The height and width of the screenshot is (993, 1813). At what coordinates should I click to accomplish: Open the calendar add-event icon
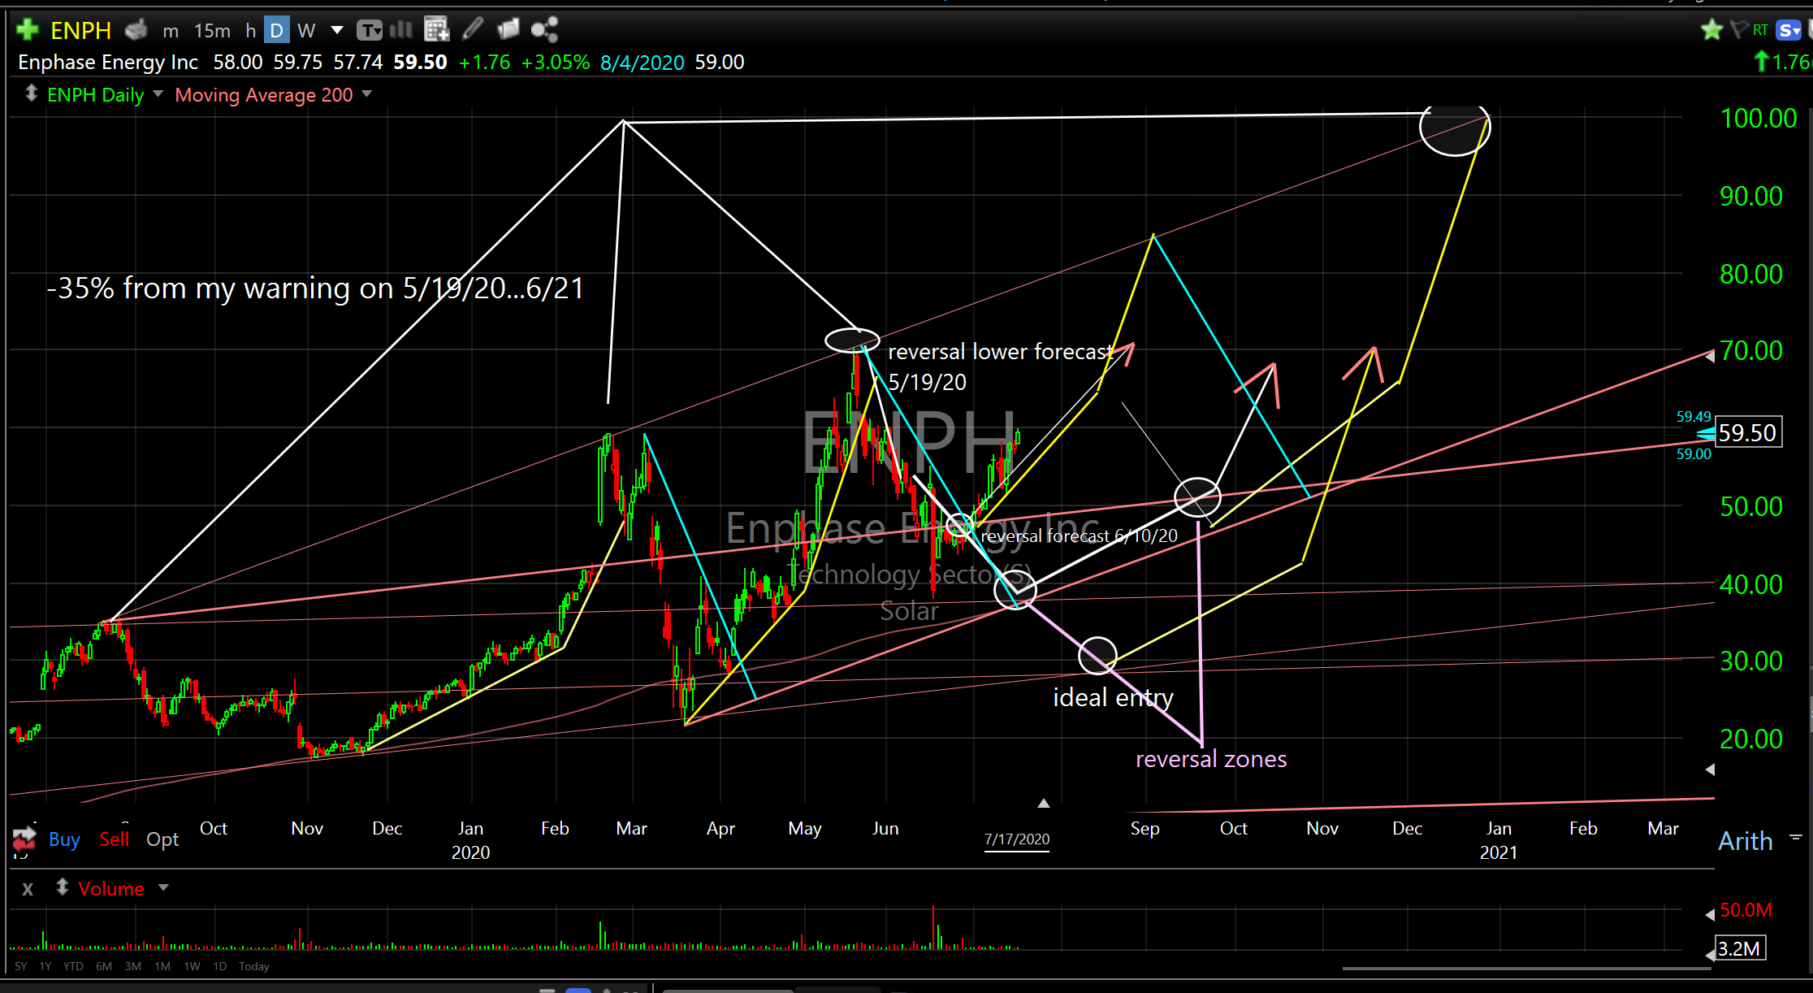tap(436, 31)
